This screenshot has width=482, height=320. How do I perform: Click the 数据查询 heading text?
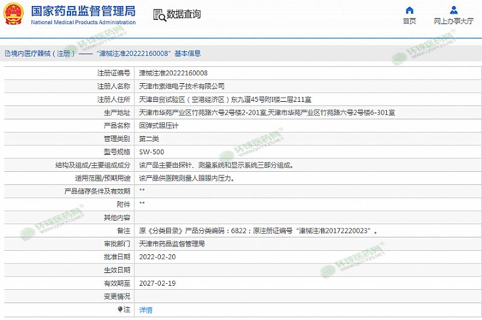[184, 14]
